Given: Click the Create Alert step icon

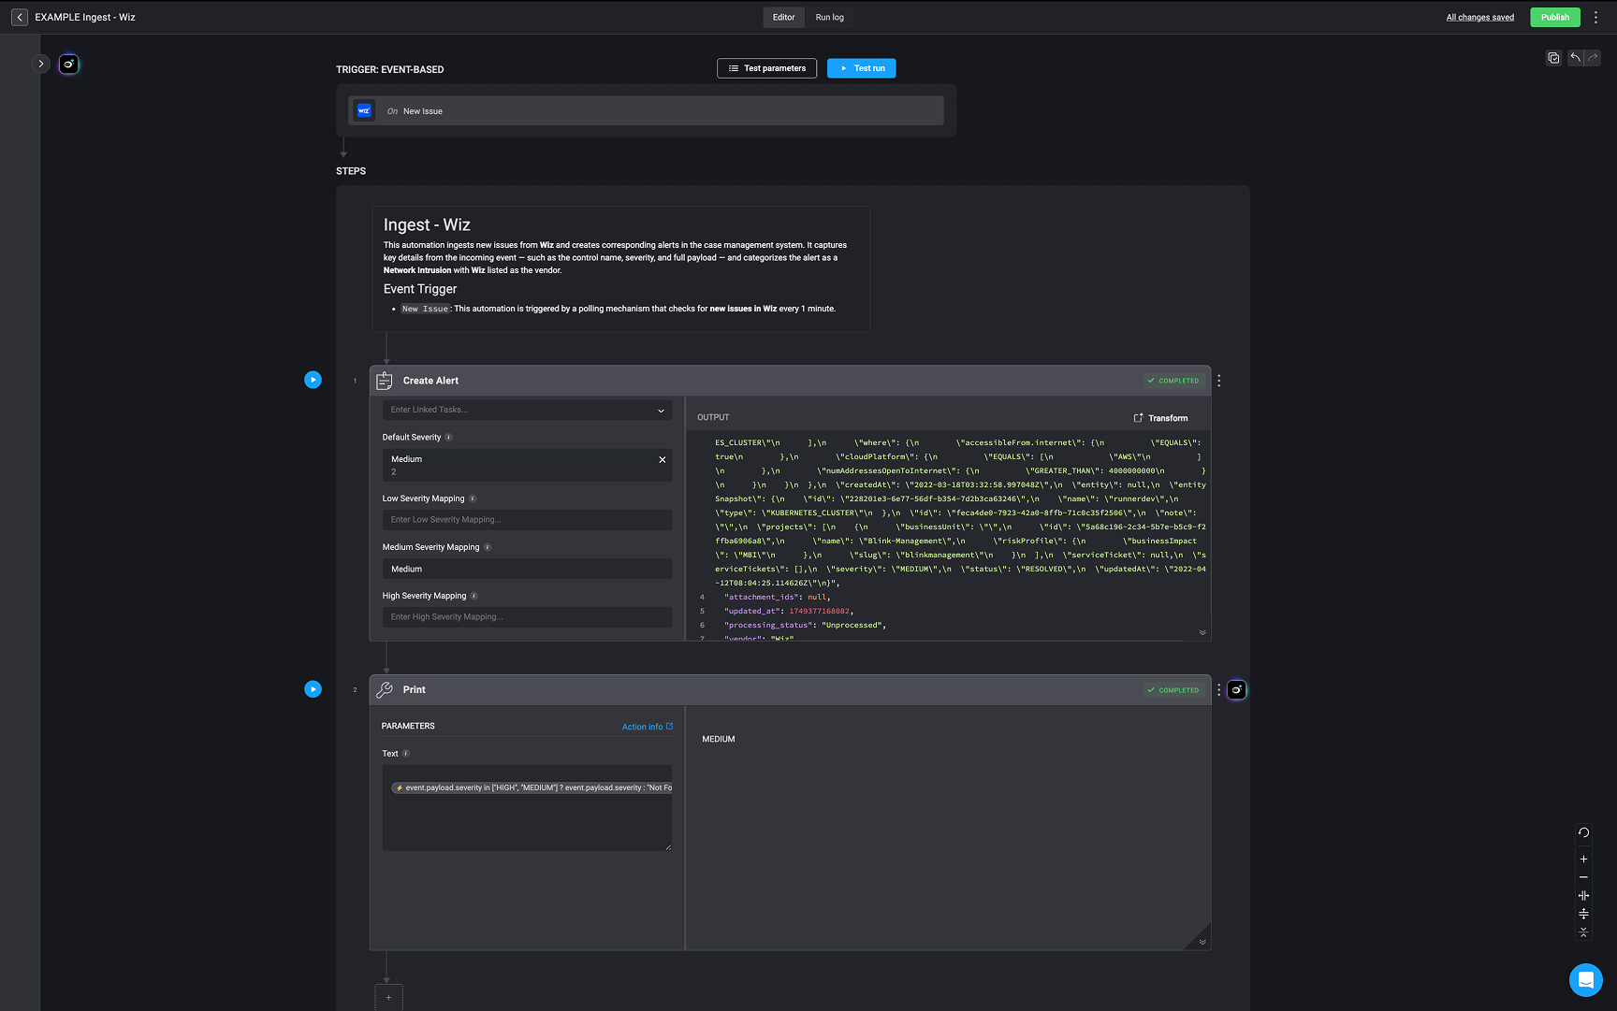Looking at the screenshot, I should [385, 381].
